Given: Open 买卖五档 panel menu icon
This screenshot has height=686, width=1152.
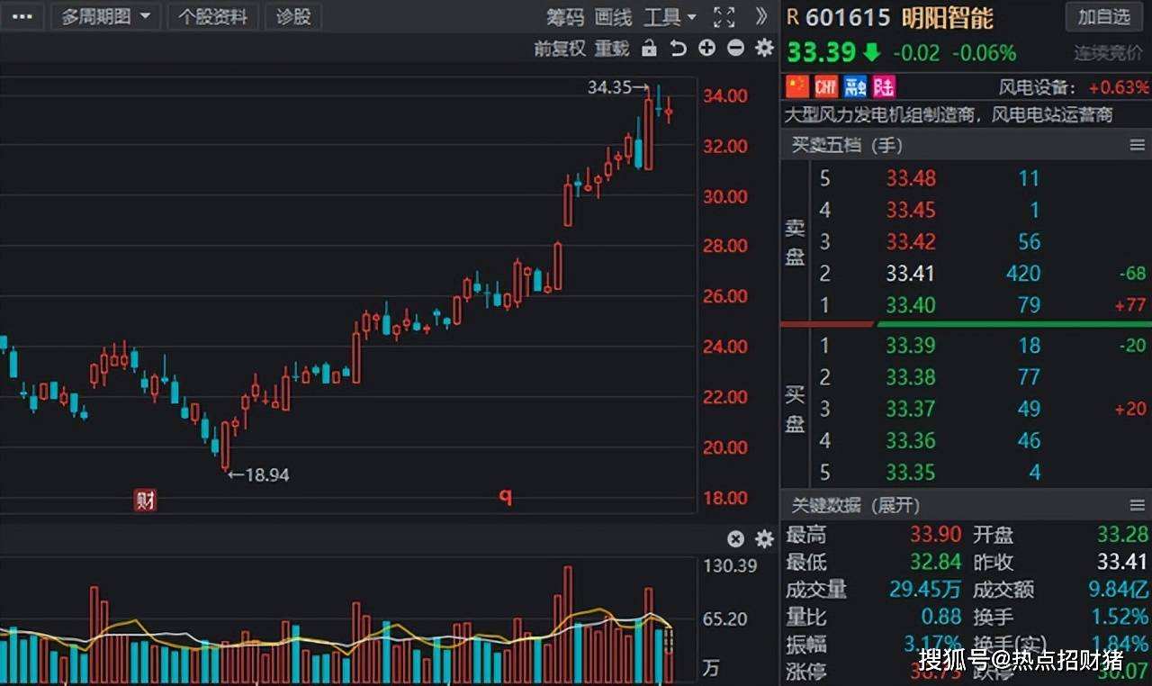Looking at the screenshot, I should 1137,145.
